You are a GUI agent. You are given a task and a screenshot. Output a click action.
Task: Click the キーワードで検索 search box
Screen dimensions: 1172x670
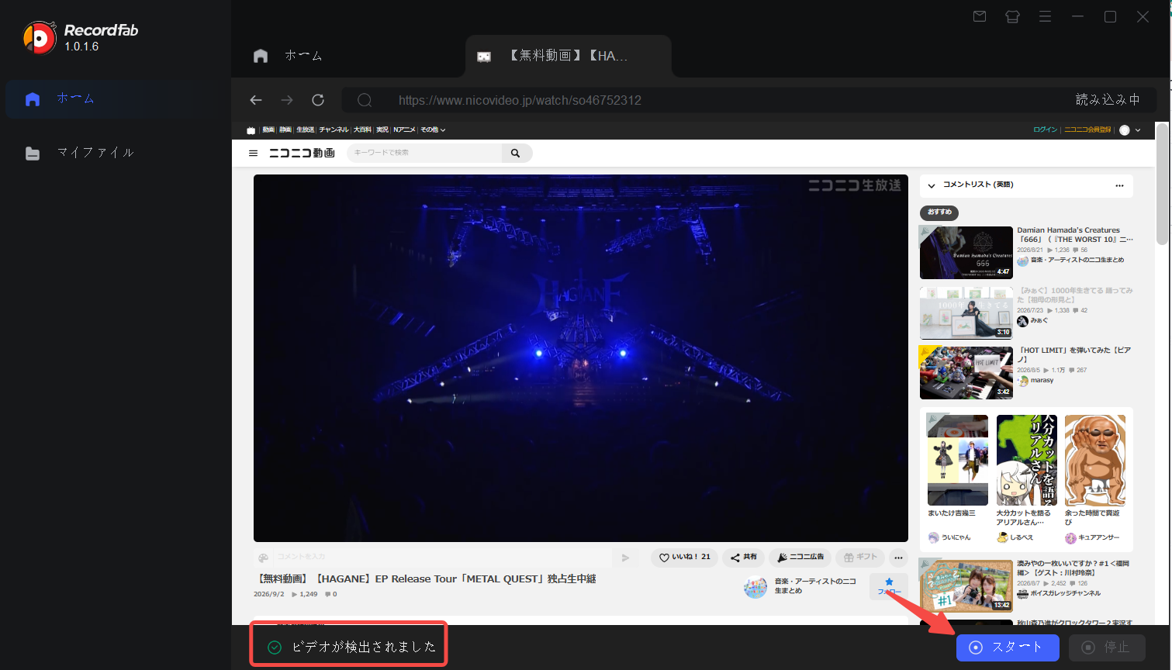click(424, 153)
